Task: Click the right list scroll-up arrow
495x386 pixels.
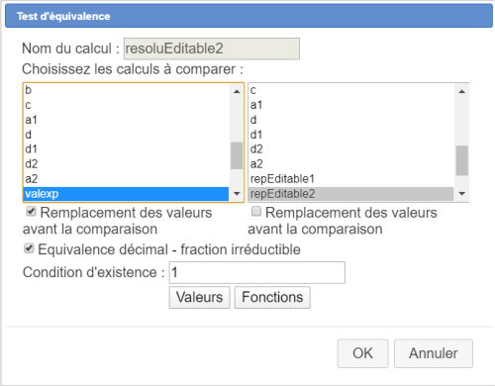Action: coord(462,91)
